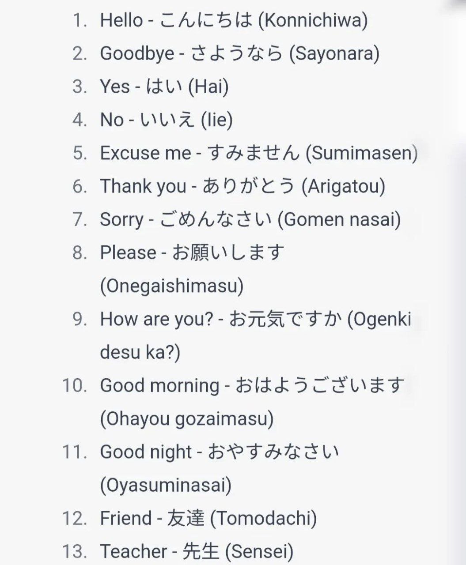The height and width of the screenshot is (565, 466).
Task: Click the list number 10
Action: 74,385
